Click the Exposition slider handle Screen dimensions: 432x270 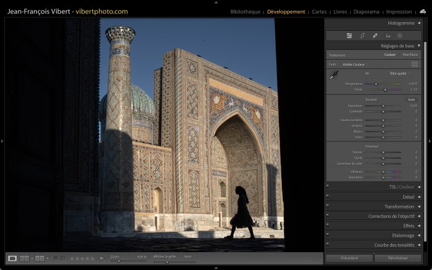[383, 106]
